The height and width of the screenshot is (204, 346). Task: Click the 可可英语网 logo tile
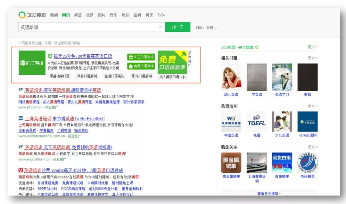point(307,122)
